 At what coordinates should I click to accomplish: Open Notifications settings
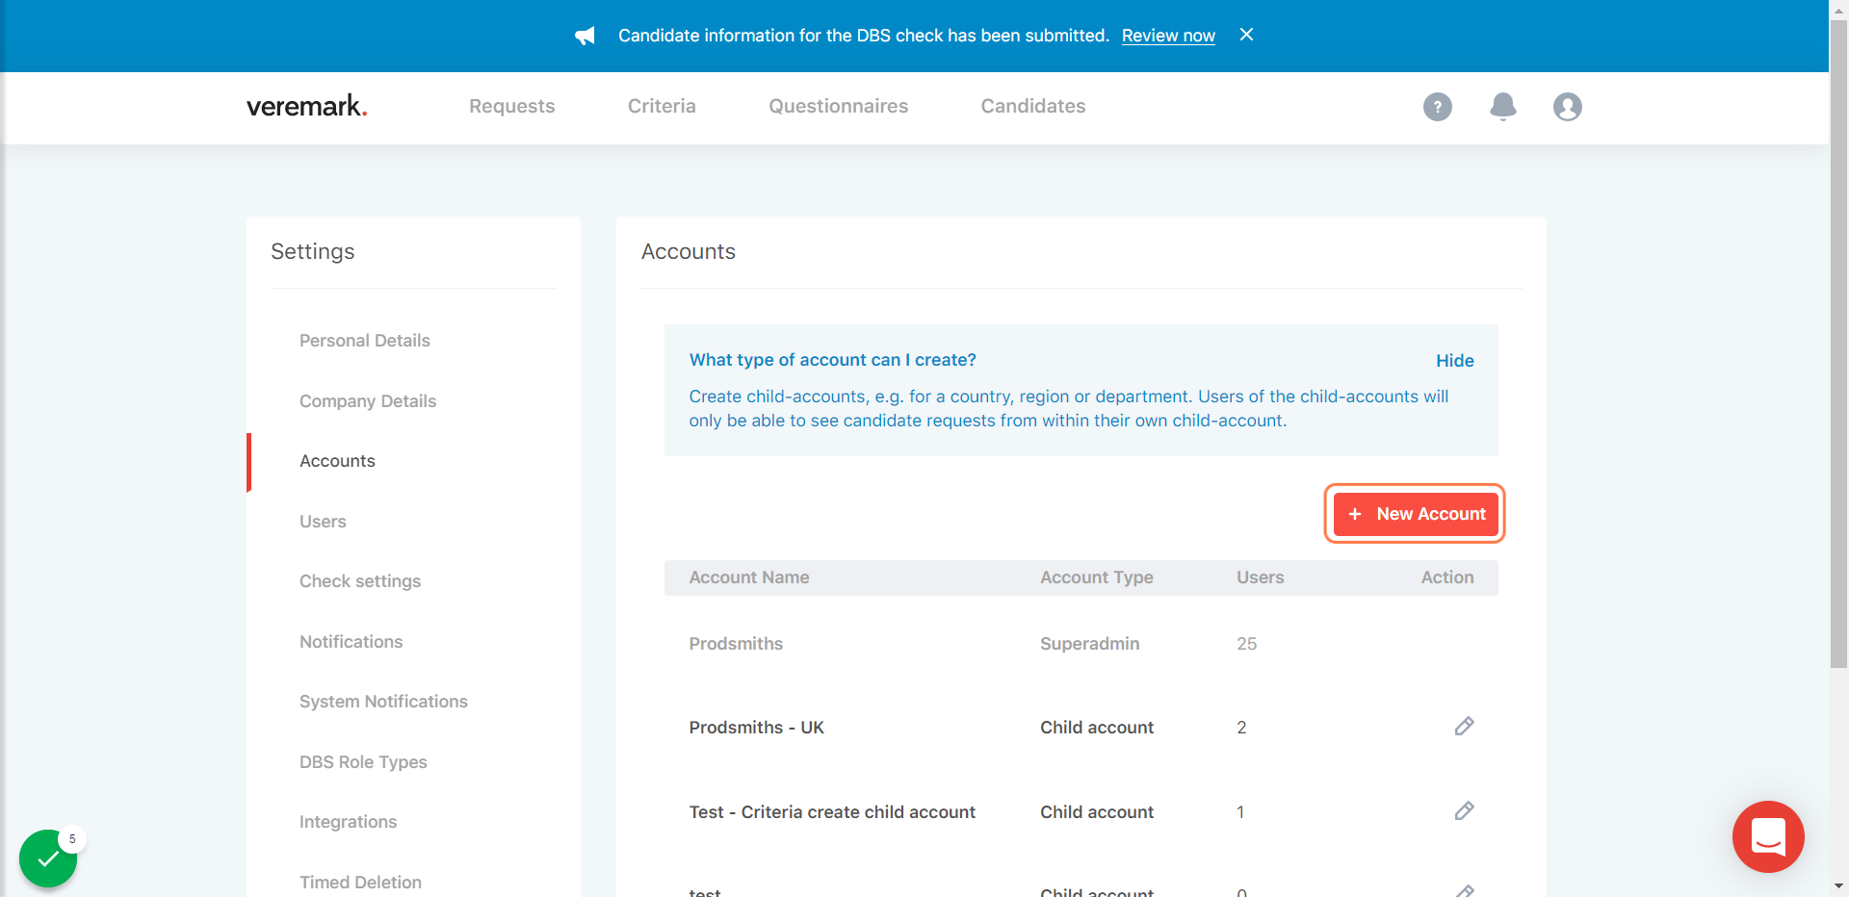click(x=351, y=642)
